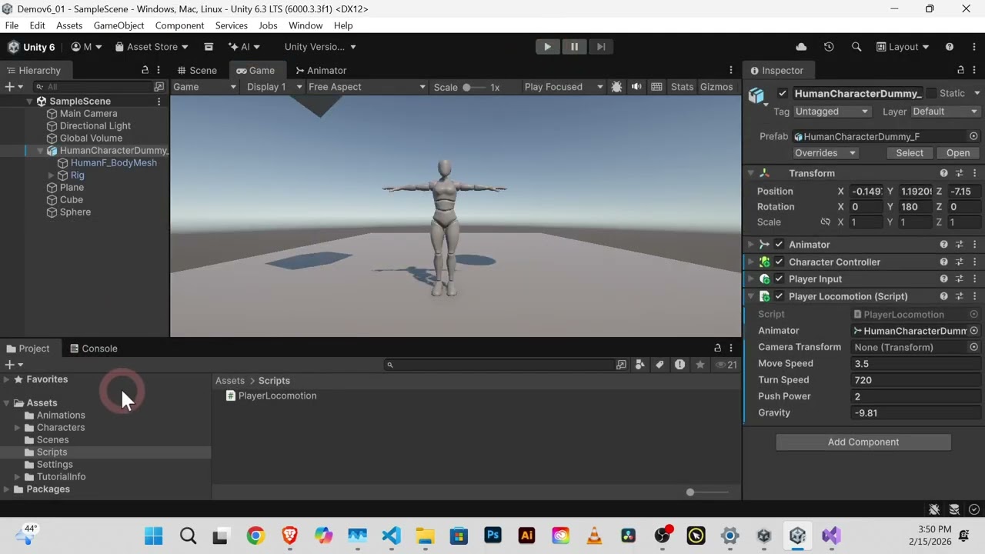The width and height of the screenshot is (985, 554).
Task: Toggle the scale proportions constraint link icon
Action: tap(825, 222)
